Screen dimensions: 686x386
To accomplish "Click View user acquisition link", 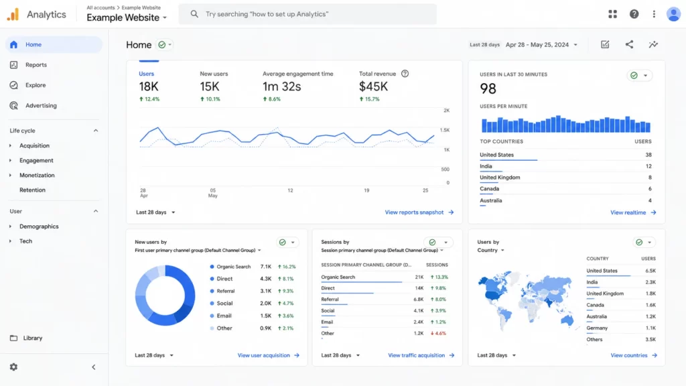I will point(264,355).
